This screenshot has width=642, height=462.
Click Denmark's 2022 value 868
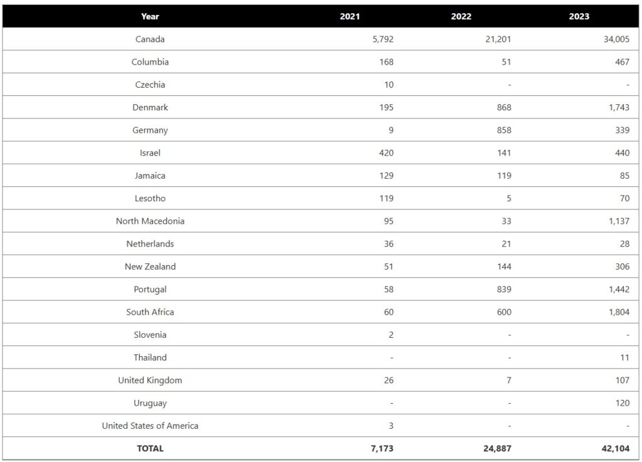pyautogui.click(x=503, y=107)
